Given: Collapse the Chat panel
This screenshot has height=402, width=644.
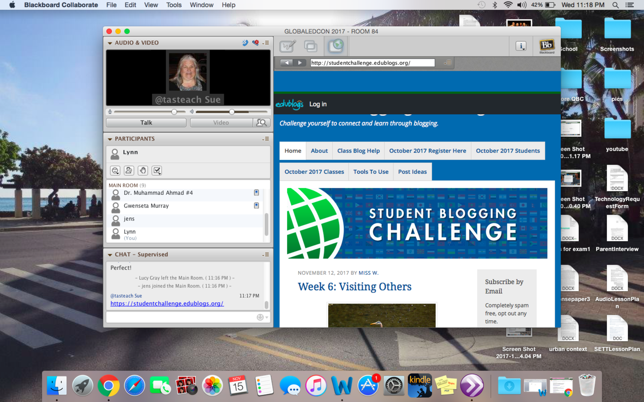Looking at the screenshot, I should point(110,255).
